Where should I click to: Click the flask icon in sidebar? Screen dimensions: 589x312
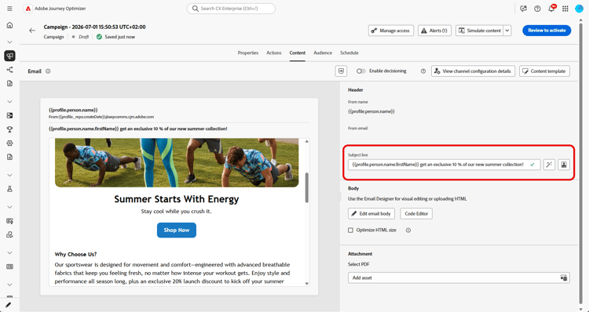[x=9, y=190]
